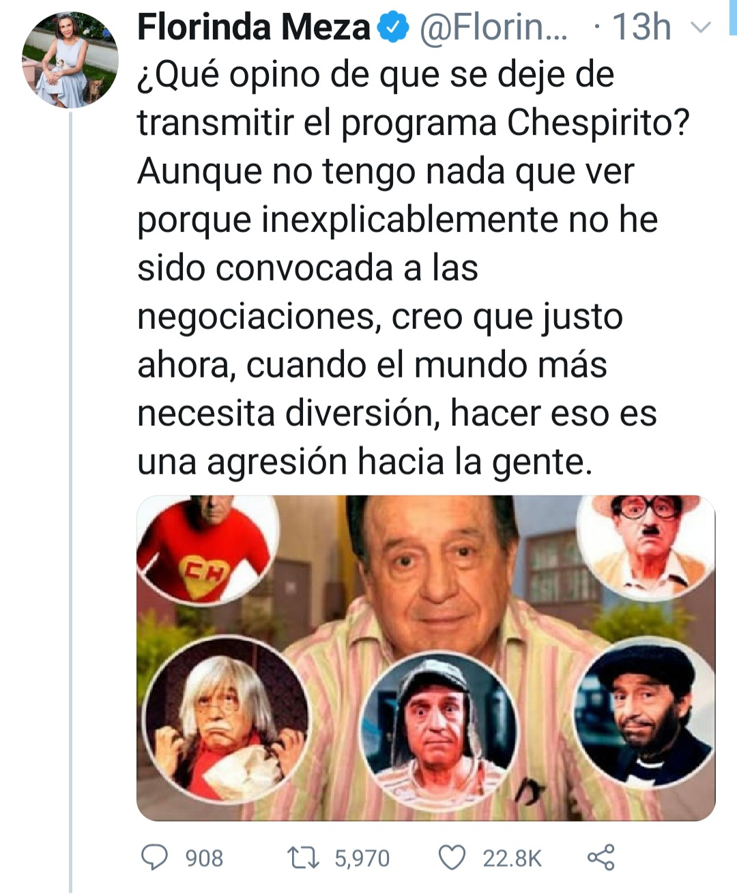Expand the tweet options chevron
The width and height of the screenshot is (737, 894).
click(702, 27)
